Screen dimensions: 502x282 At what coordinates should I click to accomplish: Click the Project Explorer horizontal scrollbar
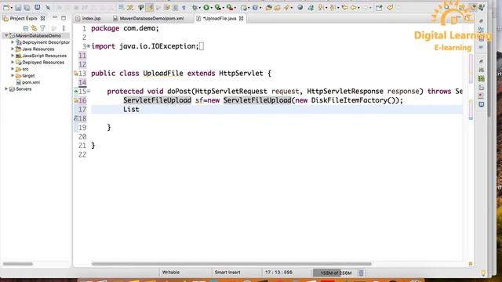(x=18, y=264)
